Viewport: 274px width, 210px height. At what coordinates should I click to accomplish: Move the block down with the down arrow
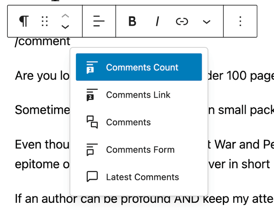tap(66, 28)
